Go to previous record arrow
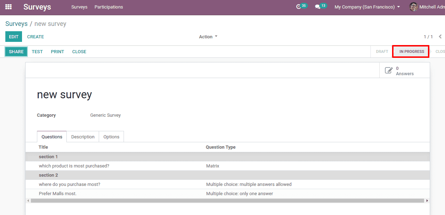 pos(440,37)
